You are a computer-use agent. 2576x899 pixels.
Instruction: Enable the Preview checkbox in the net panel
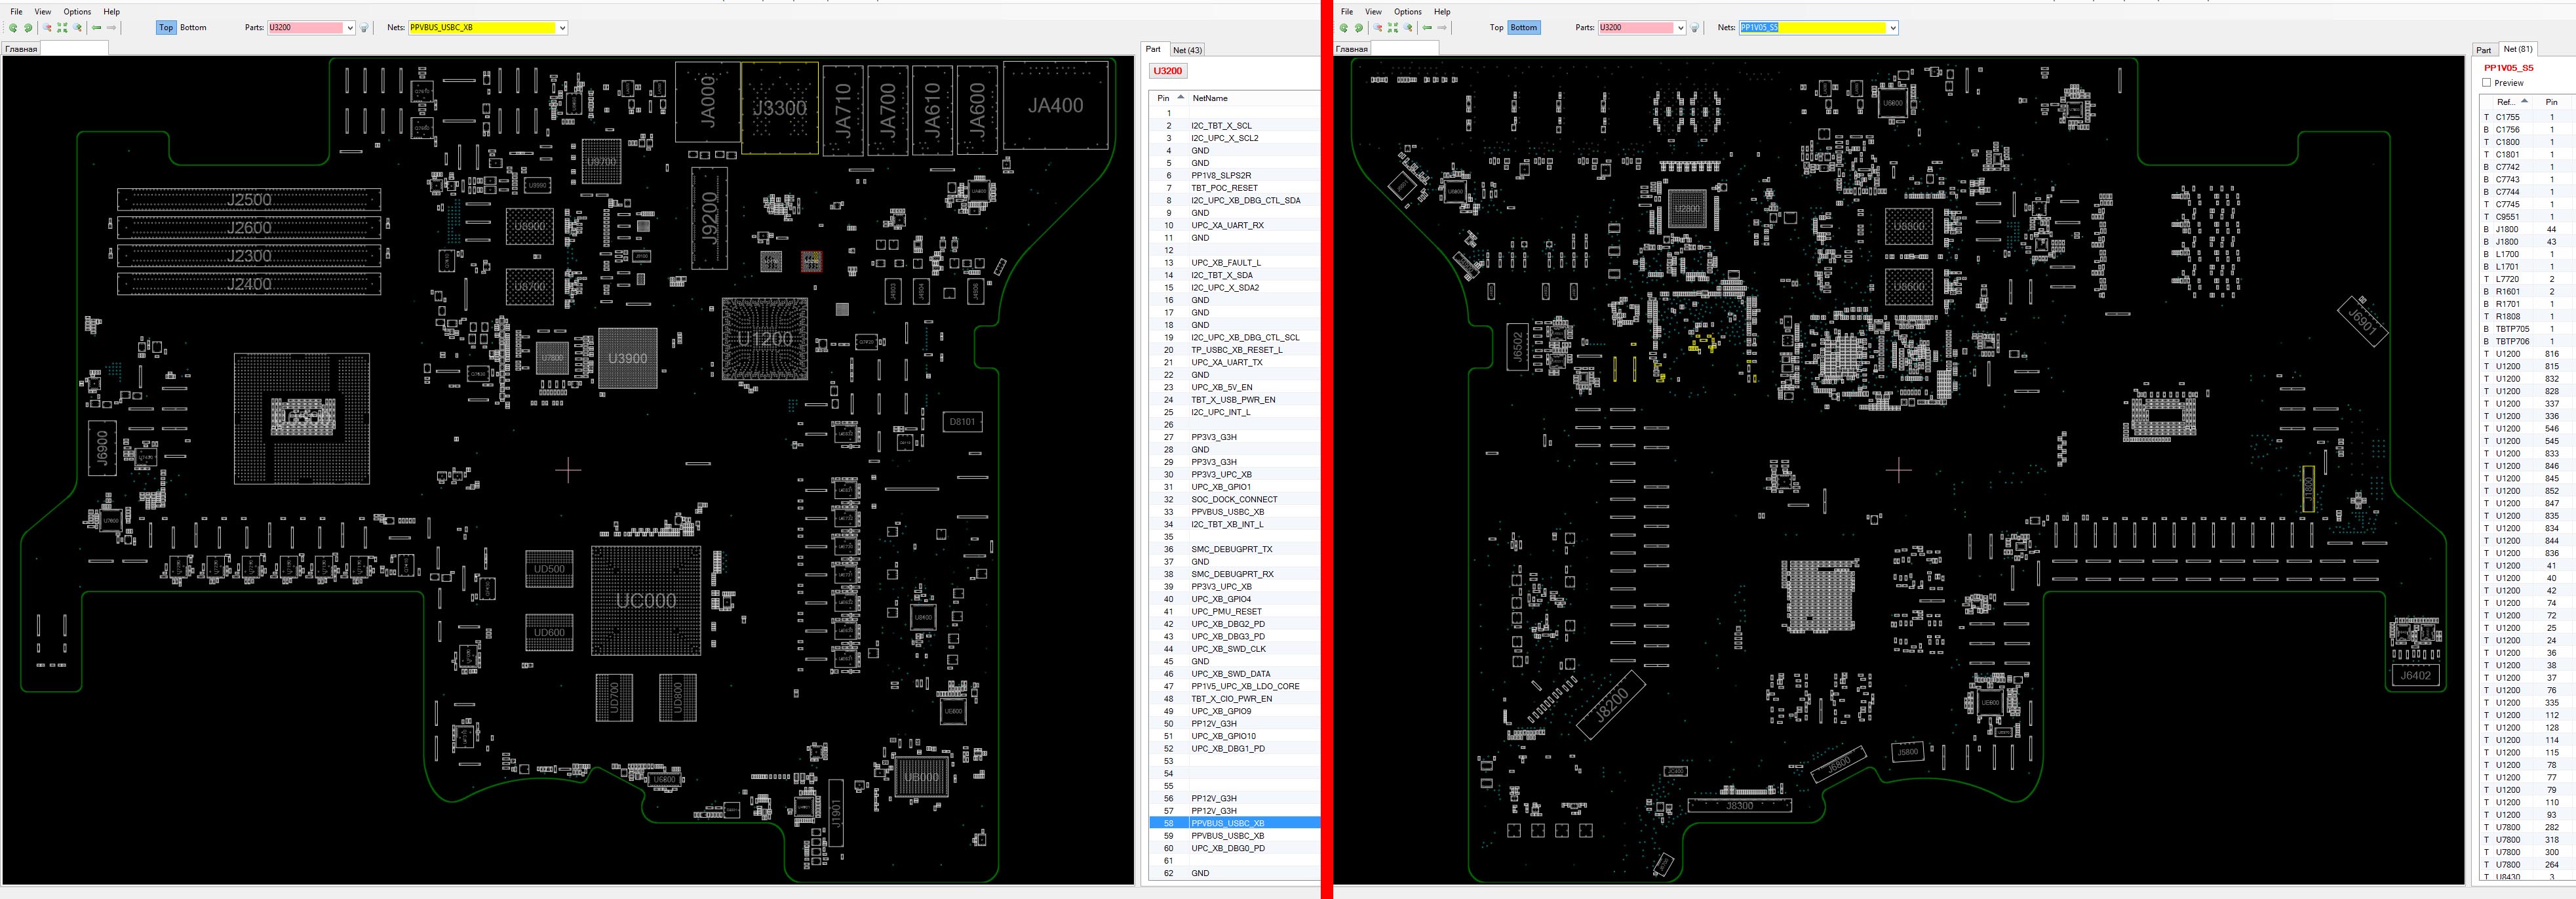point(2487,83)
